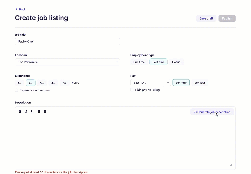Apply underline formatting in the description editor
The height and width of the screenshot is (174, 251).
32,111
